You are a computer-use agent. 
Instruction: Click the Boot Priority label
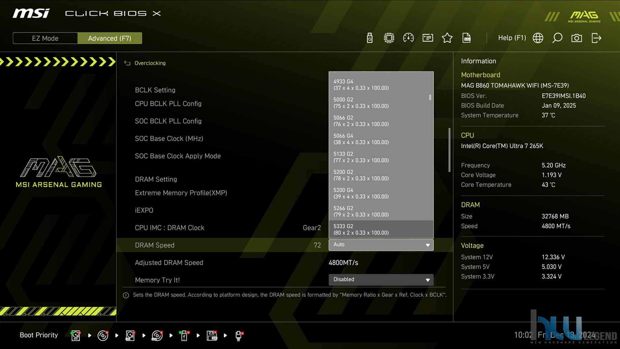click(39, 335)
